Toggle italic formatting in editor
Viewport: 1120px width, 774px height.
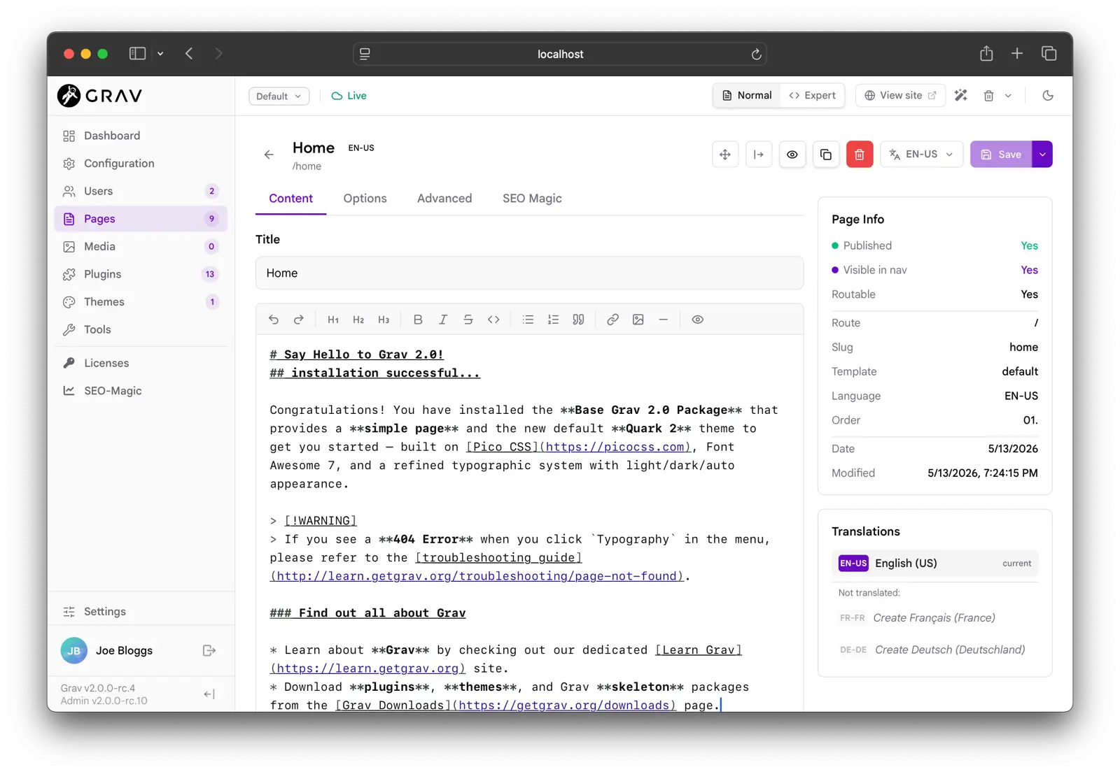tap(443, 320)
